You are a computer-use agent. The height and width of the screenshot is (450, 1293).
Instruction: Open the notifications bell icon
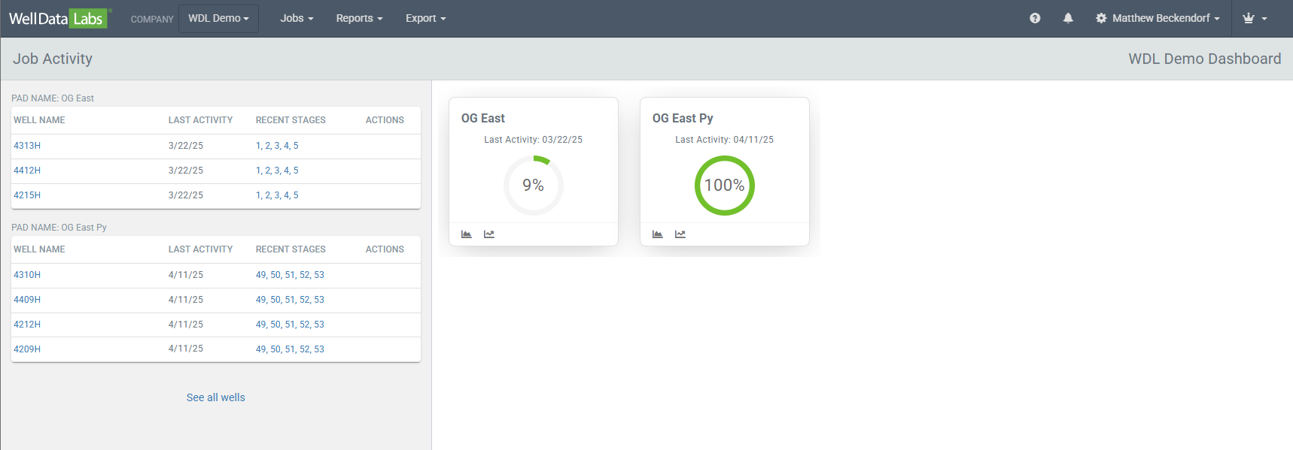tap(1068, 18)
